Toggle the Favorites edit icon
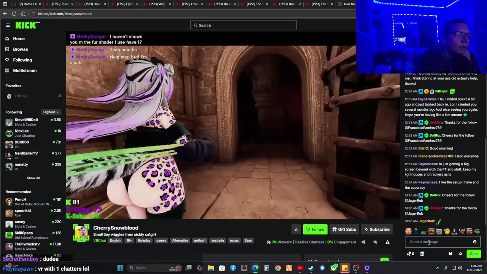Viewport: 487px width, 274px height. tap(59, 96)
